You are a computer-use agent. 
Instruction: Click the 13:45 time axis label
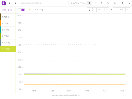coord(34,91)
